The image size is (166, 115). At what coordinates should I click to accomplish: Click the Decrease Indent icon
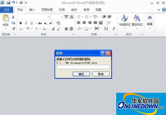point(104,17)
